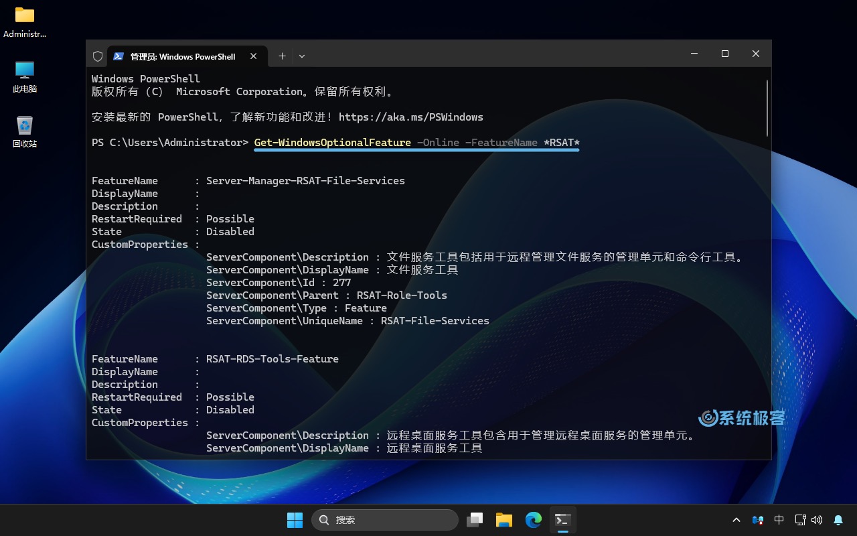Click the terminal vertical scrollbar
This screenshot has height=536, width=857.
[767, 107]
